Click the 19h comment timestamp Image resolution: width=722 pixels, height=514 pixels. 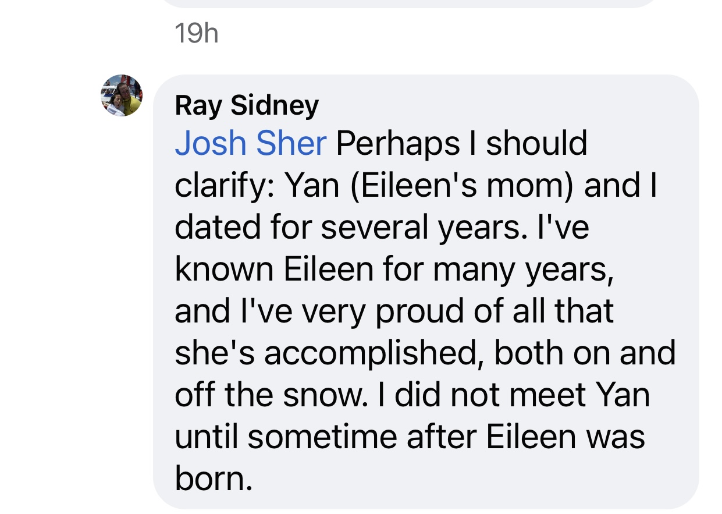tap(196, 33)
